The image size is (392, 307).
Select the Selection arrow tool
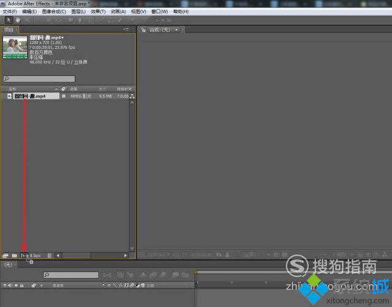pyautogui.click(x=9, y=20)
